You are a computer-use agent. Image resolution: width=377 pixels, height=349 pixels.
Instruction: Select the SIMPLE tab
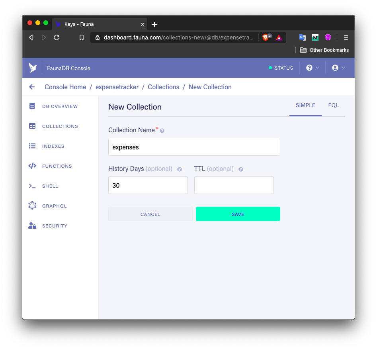click(305, 105)
